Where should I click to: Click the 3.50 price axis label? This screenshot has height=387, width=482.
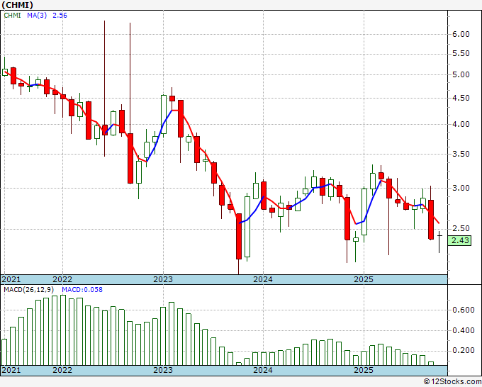[x=461, y=154]
